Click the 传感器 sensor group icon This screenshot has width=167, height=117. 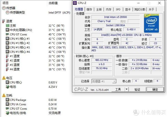click(4, 8)
